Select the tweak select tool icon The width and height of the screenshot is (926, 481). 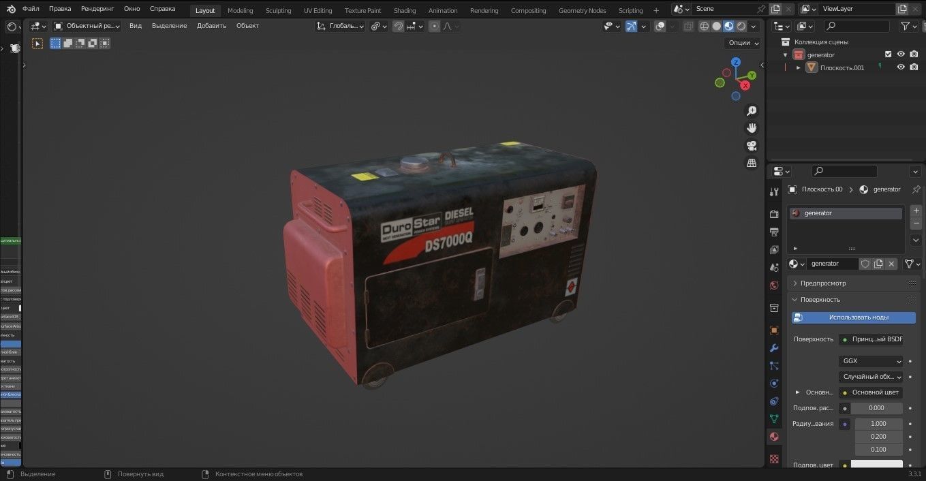coord(37,43)
